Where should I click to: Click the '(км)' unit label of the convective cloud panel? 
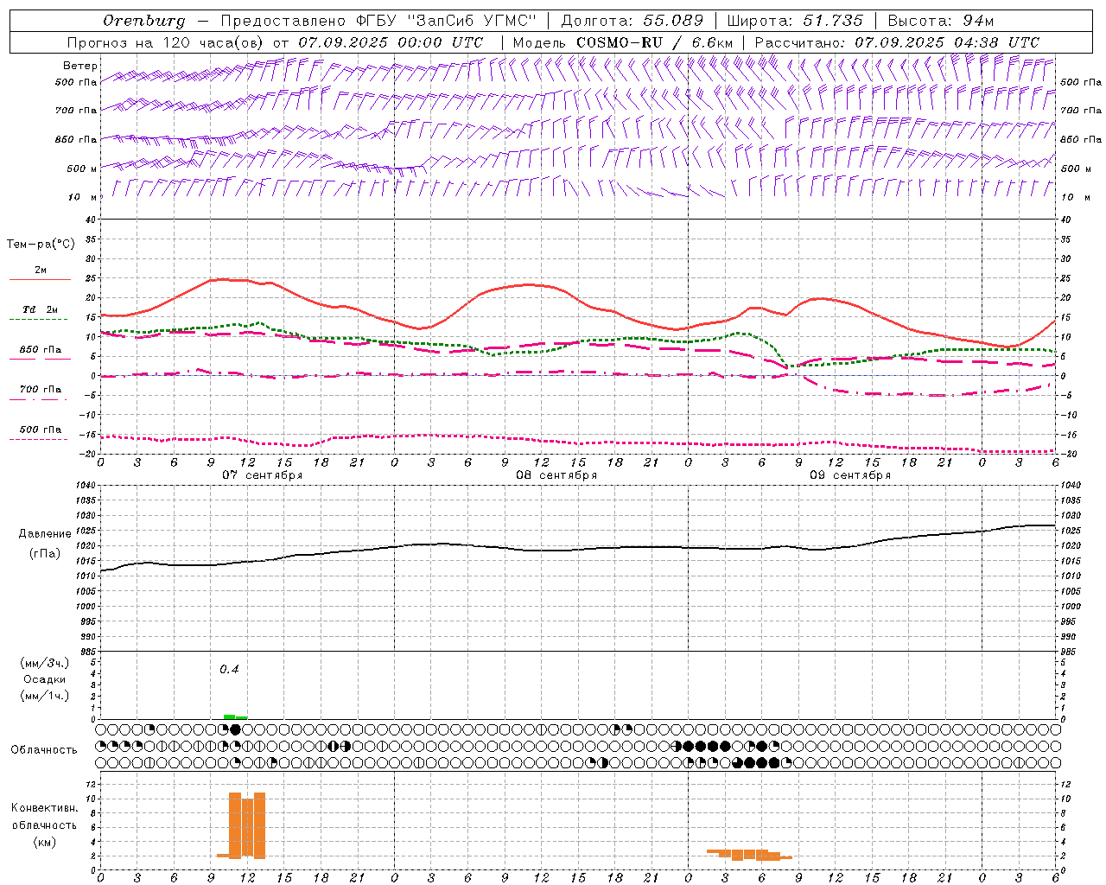[x=45, y=842]
